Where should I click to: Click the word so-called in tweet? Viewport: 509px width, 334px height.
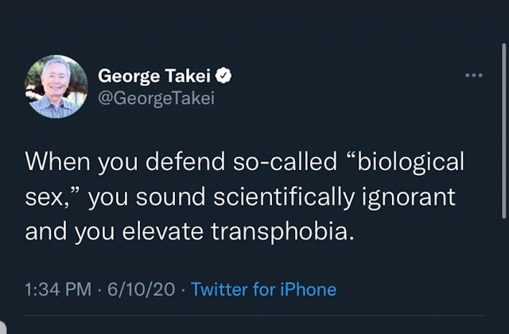tap(278, 162)
